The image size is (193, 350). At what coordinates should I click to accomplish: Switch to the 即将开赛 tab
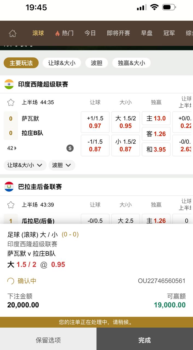118,33
